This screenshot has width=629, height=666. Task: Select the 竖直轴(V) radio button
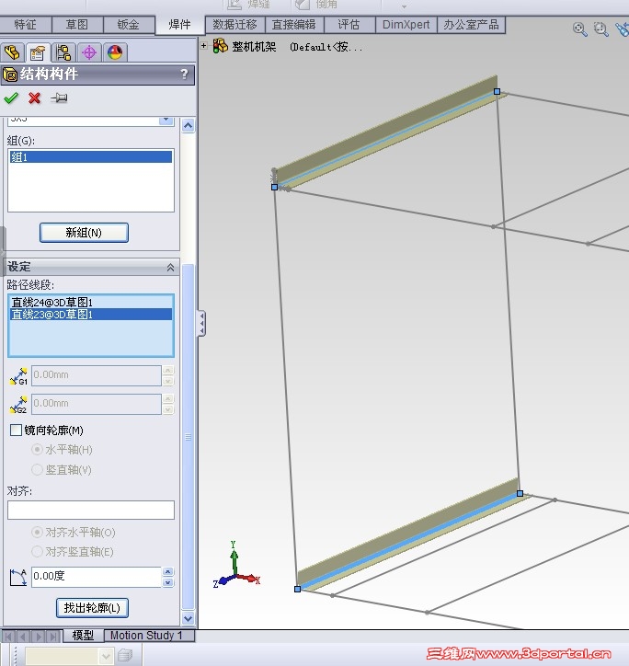pyautogui.click(x=38, y=469)
